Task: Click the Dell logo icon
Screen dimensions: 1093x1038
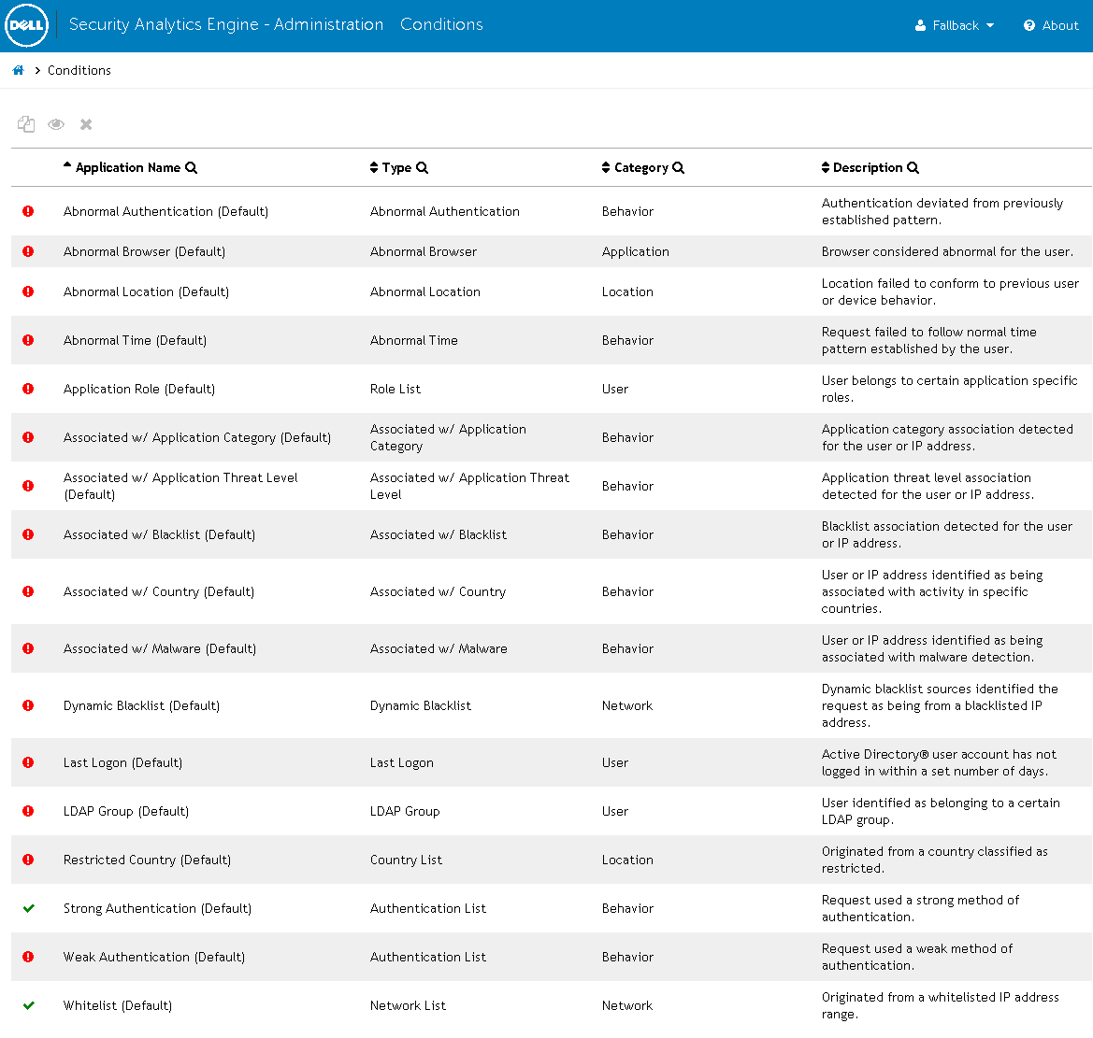Action: tap(26, 26)
